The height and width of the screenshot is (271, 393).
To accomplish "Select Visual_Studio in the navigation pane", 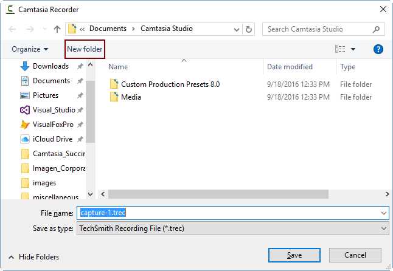I will click(54, 110).
